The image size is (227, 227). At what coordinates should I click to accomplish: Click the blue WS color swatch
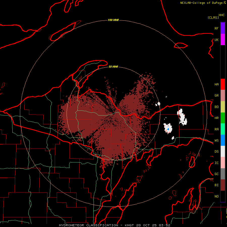pos(223,140)
